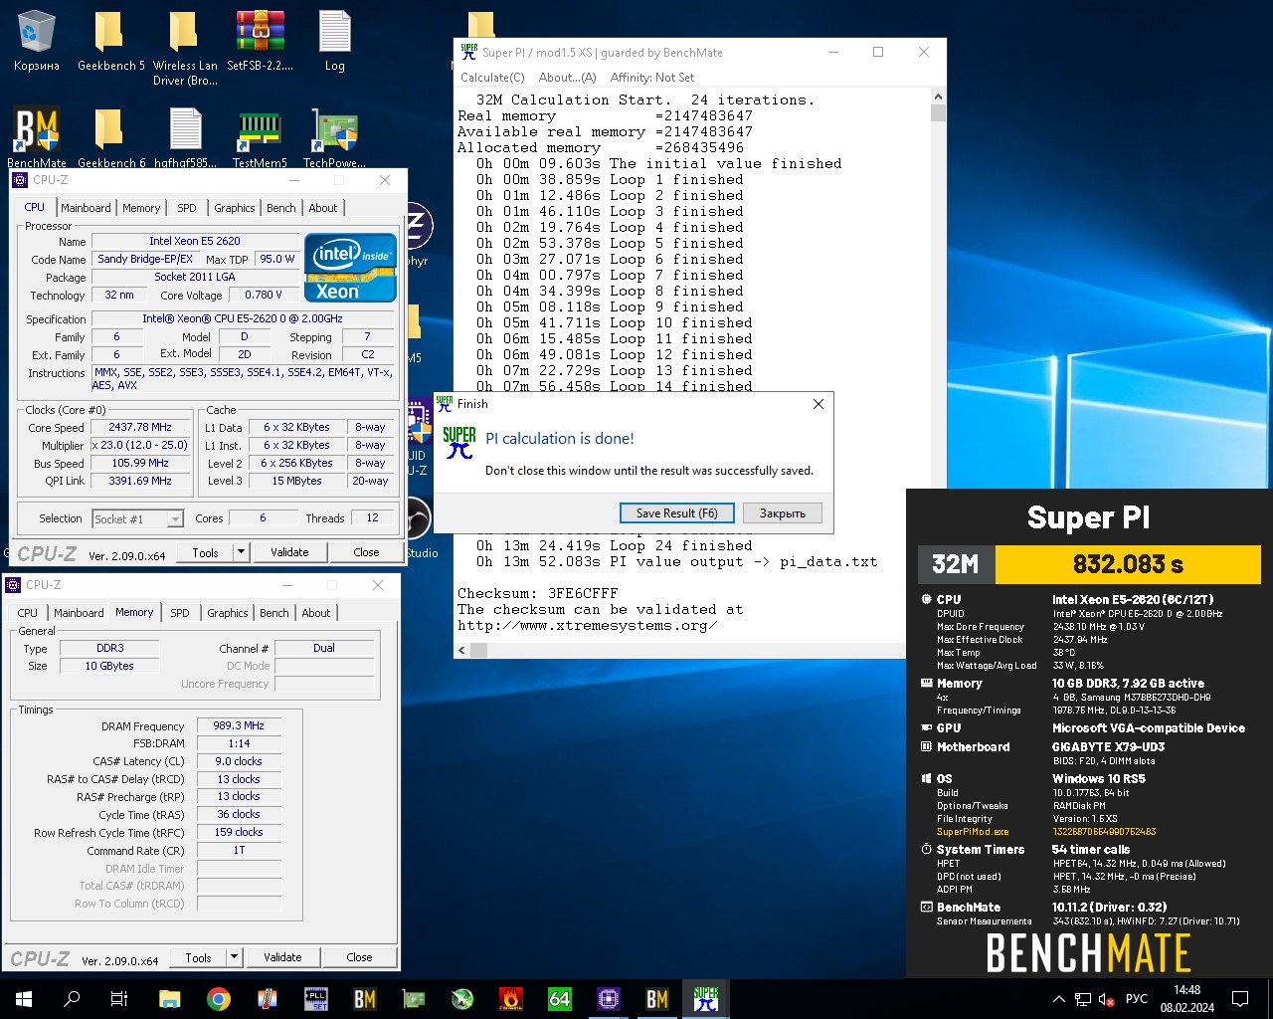
Task: Click Super PI horizontal scrollbar left arrow
Action: [461, 650]
